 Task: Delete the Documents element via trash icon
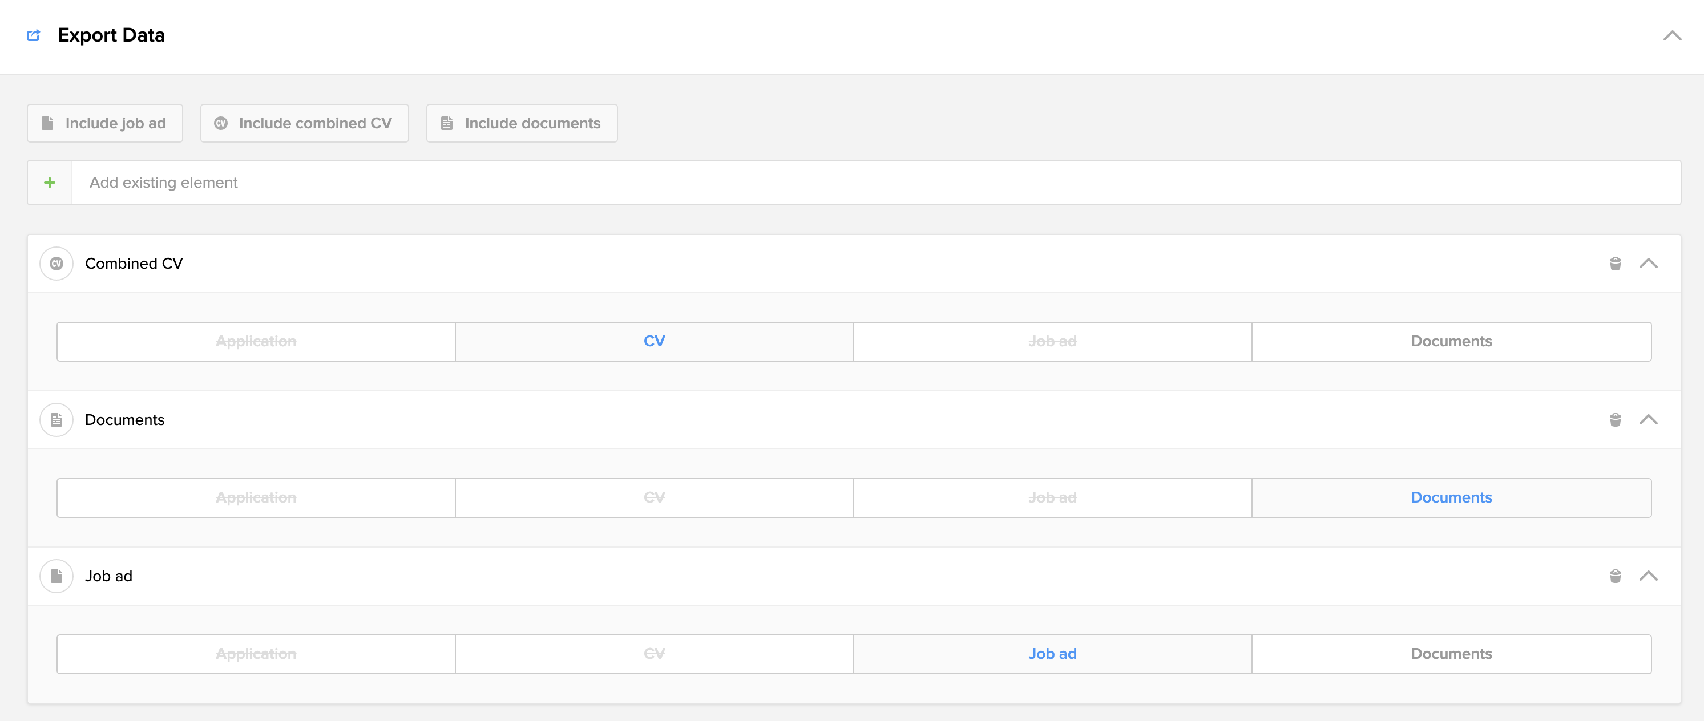[1615, 419]
